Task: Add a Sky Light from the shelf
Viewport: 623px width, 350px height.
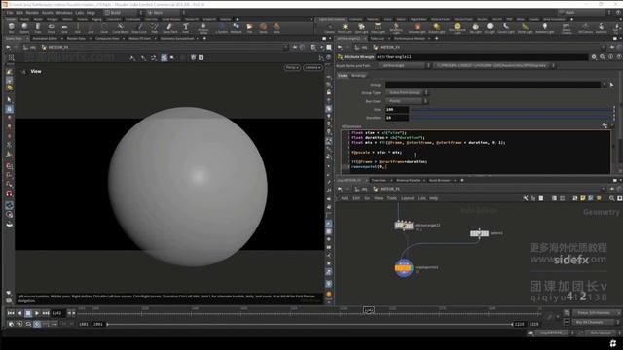Action: pyautogui.click(x=476, y=28)
